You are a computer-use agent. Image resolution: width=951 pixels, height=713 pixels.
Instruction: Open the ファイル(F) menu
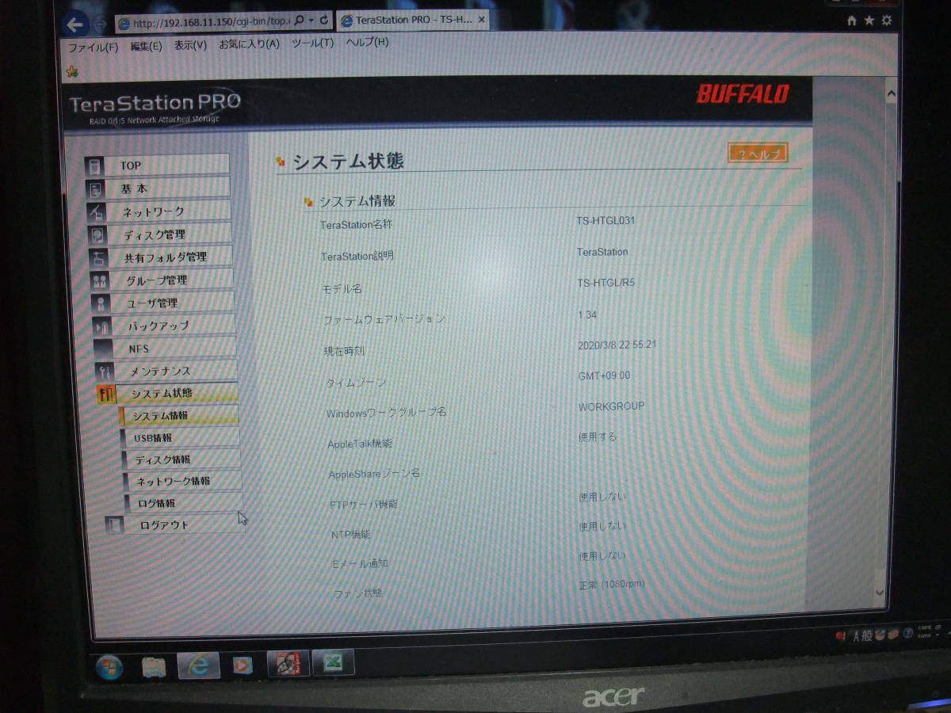[x=93, y=48]
